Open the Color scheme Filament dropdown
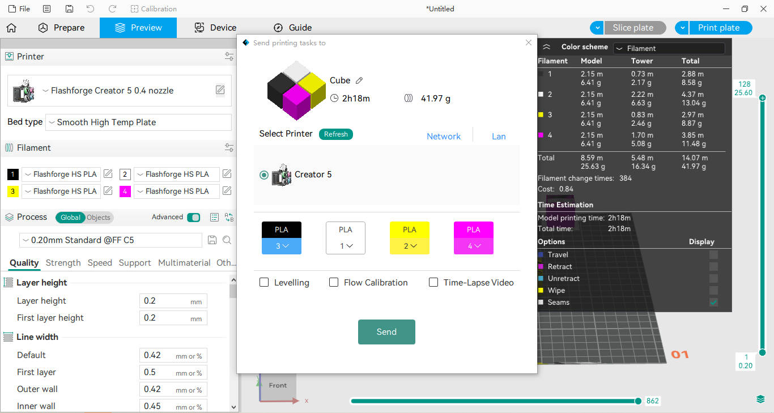 (x=669, y=49)
